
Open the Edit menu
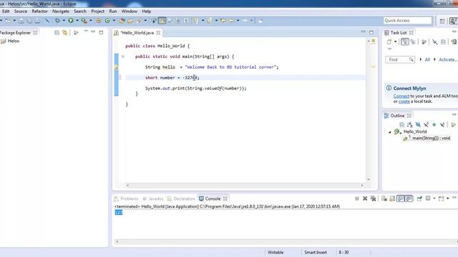tap(6, 11)
